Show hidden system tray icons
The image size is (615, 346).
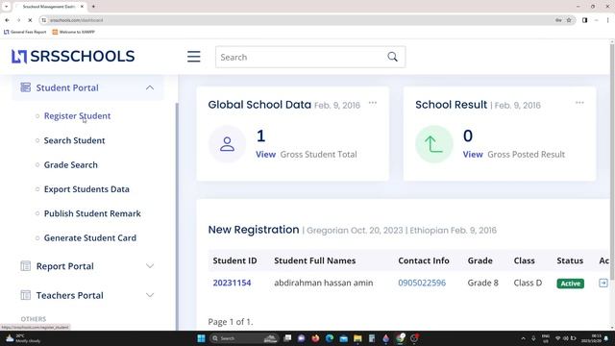(523, 338)
